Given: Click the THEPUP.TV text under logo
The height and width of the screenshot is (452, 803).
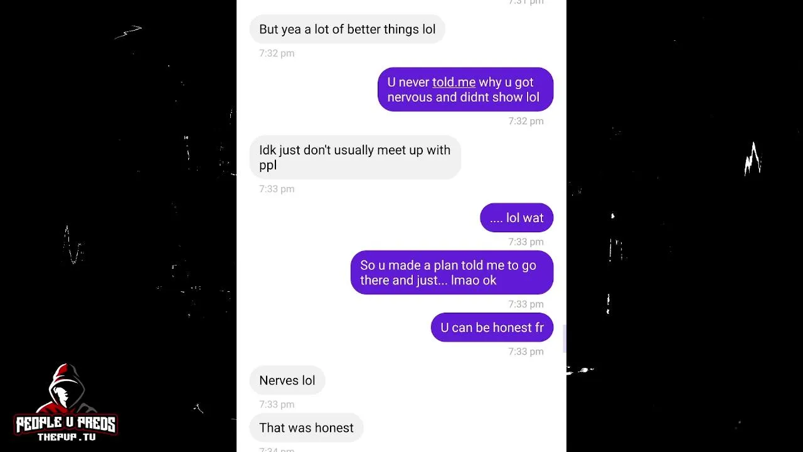Looking at the screenshot, I should pyautogui.click(x=66, y=437).
